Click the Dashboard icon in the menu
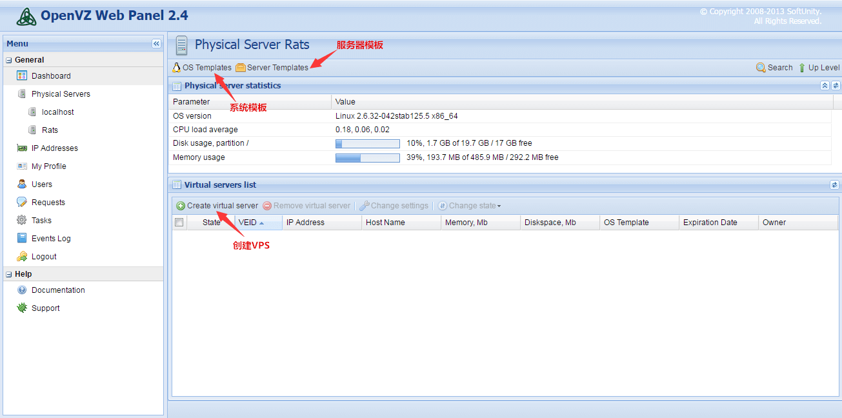 [x=22, y=76]
